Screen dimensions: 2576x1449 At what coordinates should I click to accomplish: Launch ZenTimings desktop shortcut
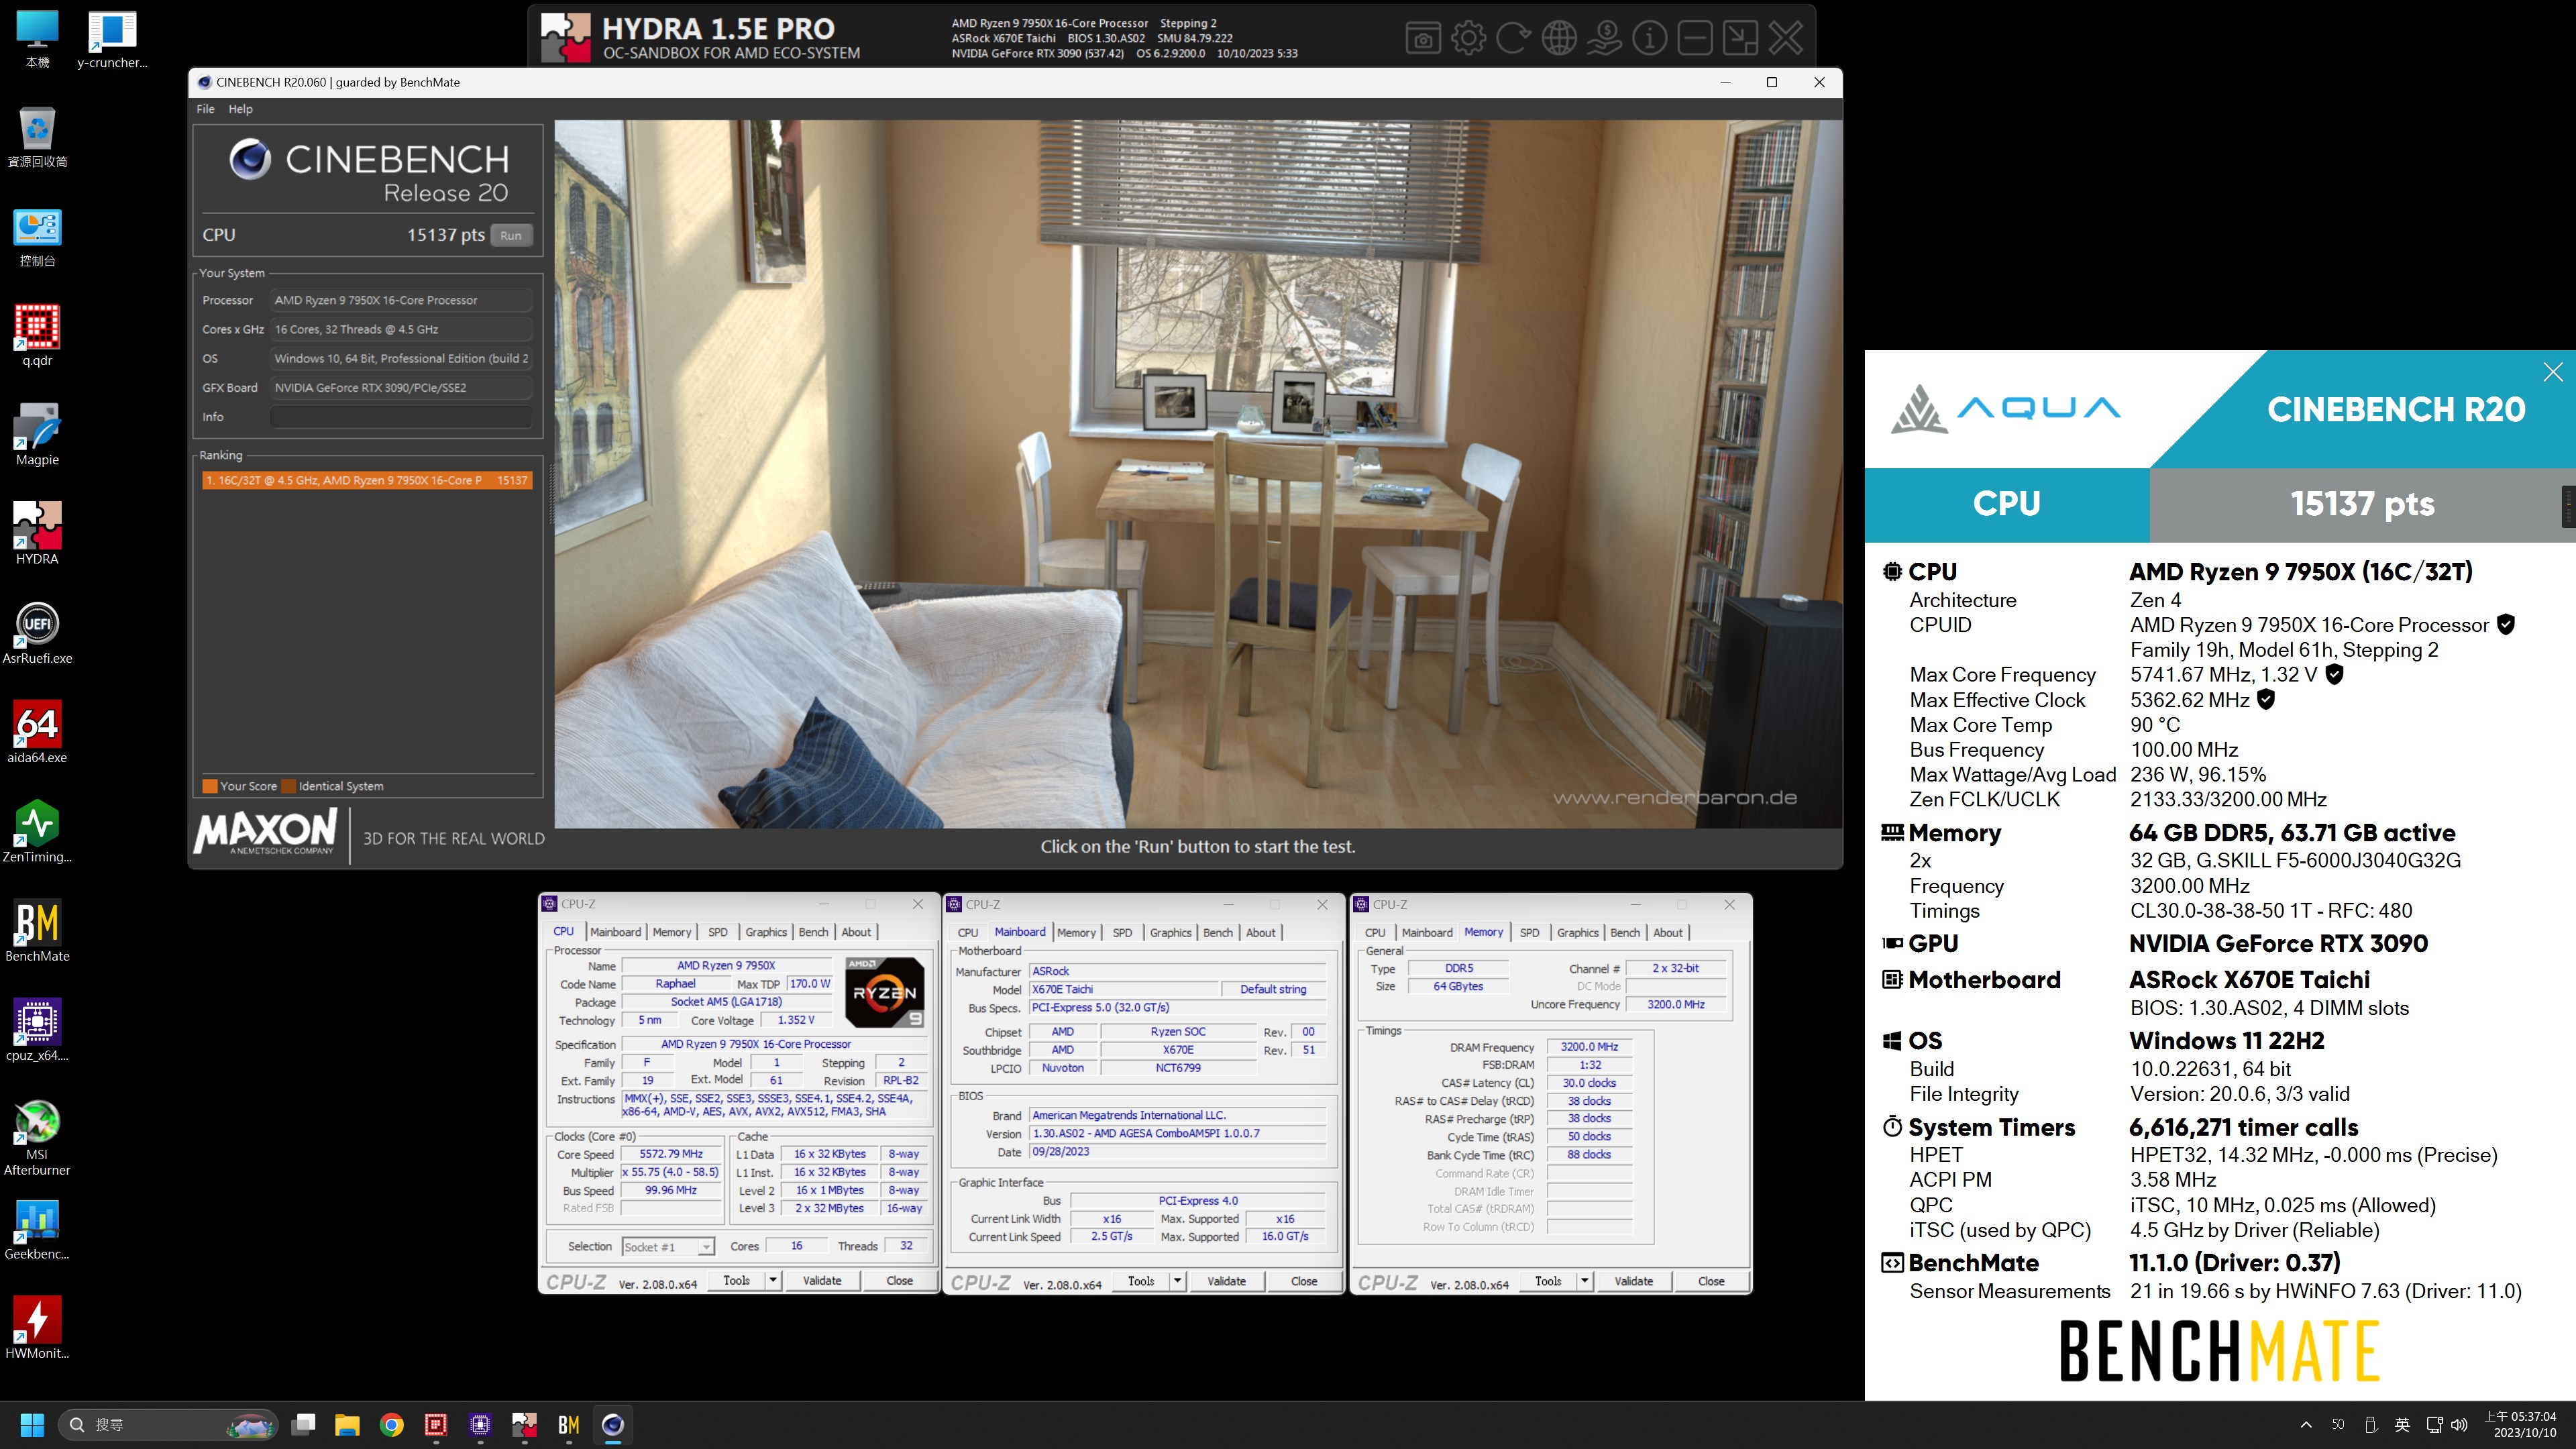pos(37,831)
